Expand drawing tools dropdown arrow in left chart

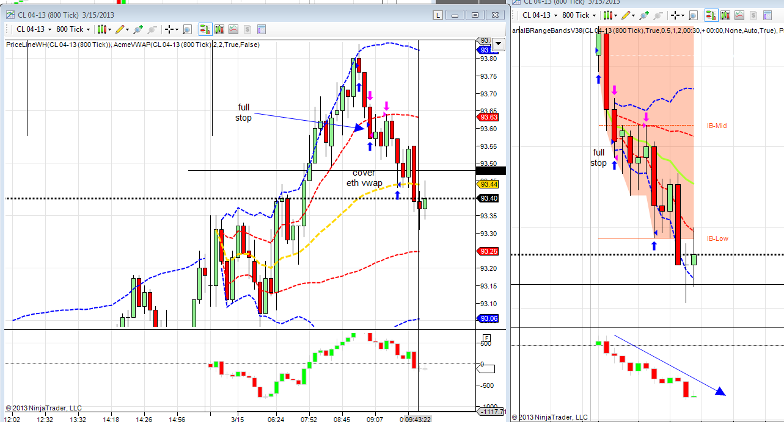pyautogui.click(x=127, y=29)
